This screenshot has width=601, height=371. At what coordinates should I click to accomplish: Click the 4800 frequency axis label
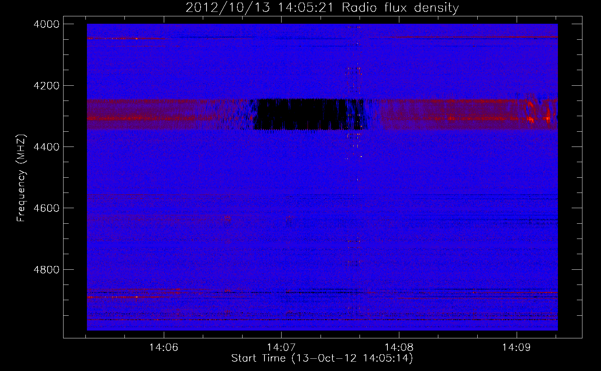coord(46,269)
